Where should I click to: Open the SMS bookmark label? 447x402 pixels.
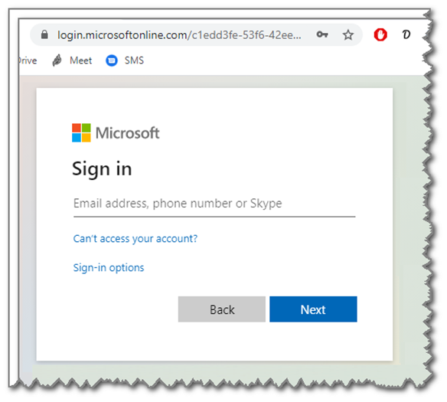point(134,60)
